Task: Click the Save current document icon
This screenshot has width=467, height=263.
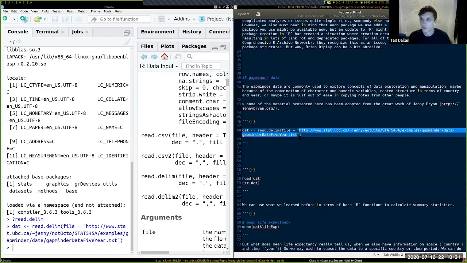Action: click(x=55, y=19)
